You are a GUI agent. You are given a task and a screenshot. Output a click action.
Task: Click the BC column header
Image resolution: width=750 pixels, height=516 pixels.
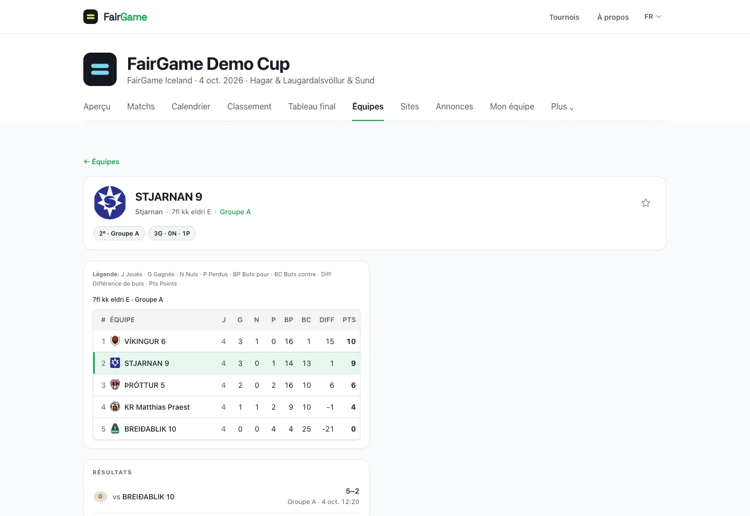[306, 320]
